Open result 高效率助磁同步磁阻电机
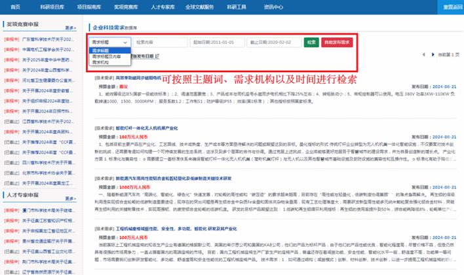This screenshot has height=275, width=464. [x=138, y=78]
